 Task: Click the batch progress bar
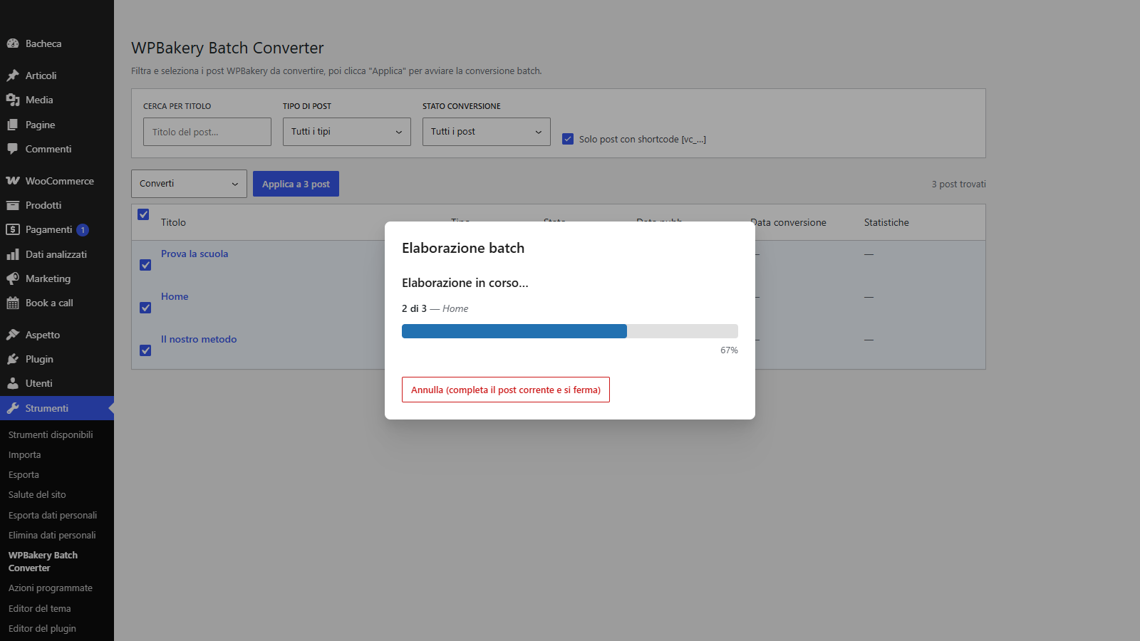point(570,331)
